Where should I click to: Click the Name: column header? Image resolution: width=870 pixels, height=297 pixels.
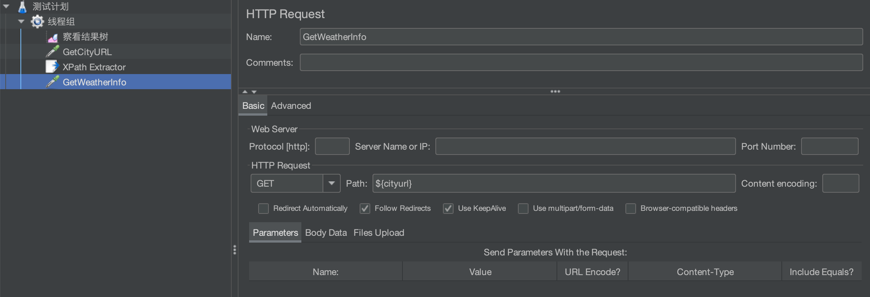click(326, 272)
